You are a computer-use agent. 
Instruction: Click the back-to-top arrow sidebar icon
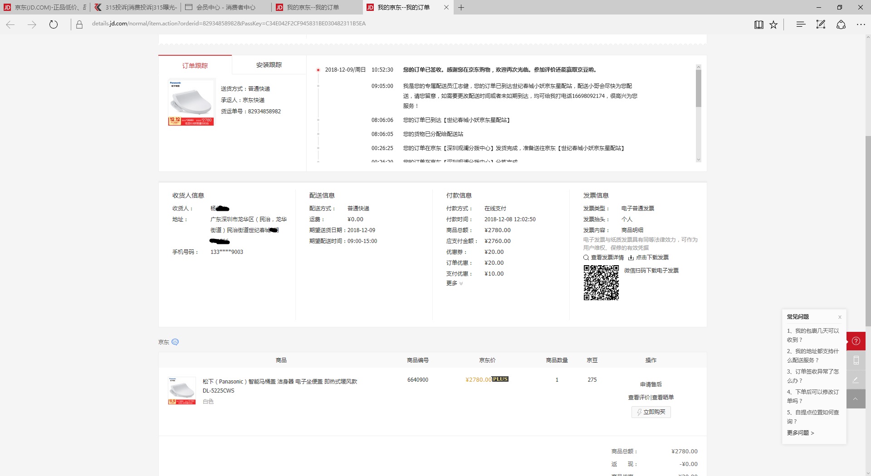[x=856, y=399]
